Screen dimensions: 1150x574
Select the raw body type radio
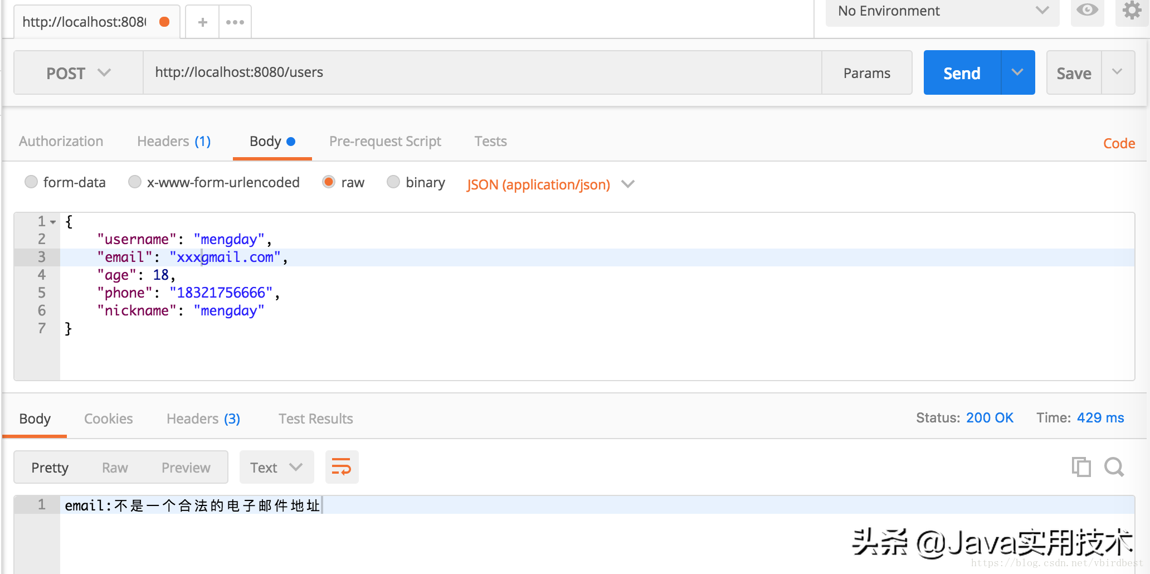[x=329, y=182]
